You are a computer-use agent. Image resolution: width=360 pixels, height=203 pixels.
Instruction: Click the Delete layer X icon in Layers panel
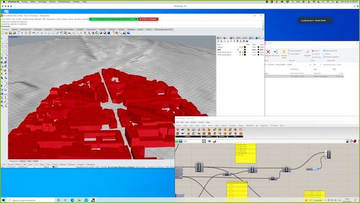(224, 41)
